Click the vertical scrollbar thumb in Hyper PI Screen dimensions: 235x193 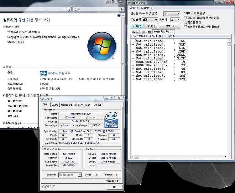(229, 44)
